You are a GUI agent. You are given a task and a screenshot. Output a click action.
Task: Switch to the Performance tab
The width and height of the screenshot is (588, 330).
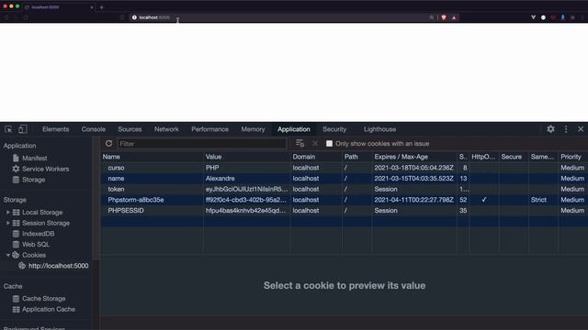[209, 129]
